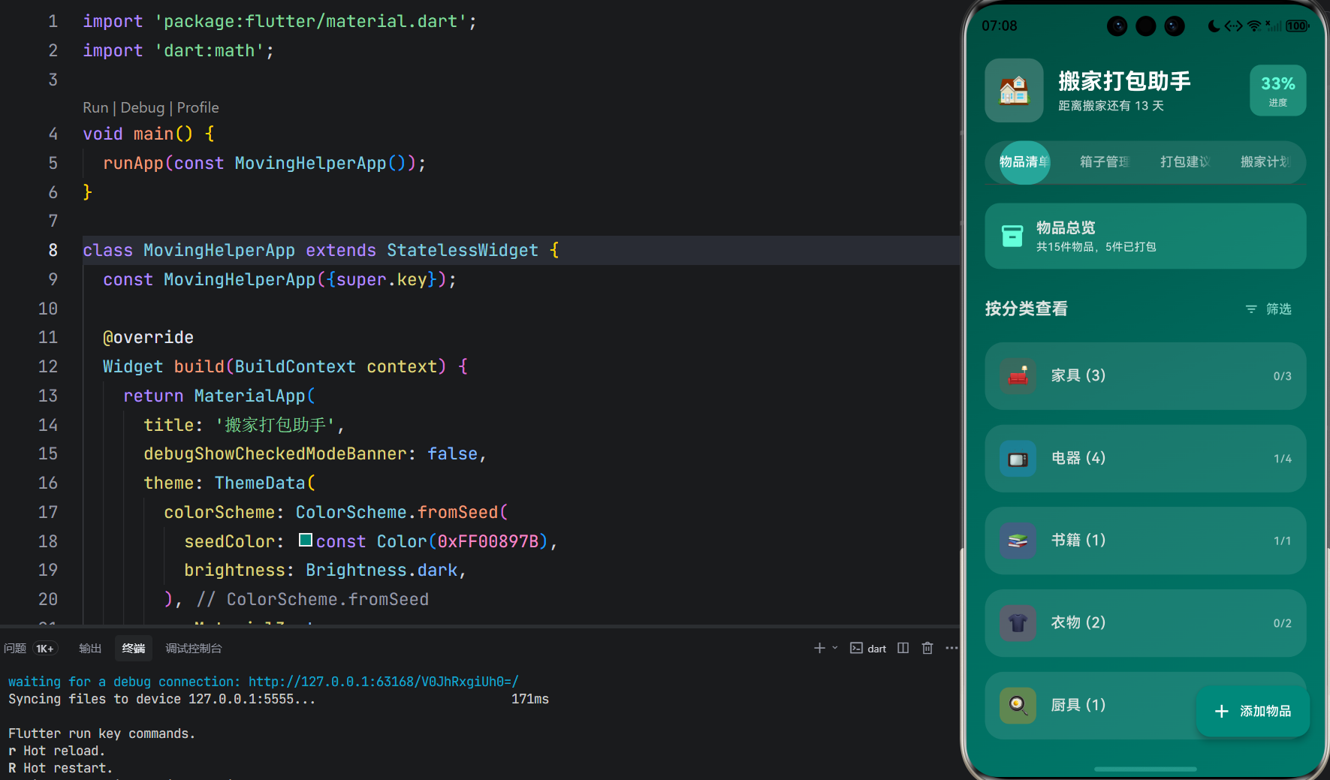Open the 家具 (3) category row
This screenshot has width=1330, height=780.
1145,376
